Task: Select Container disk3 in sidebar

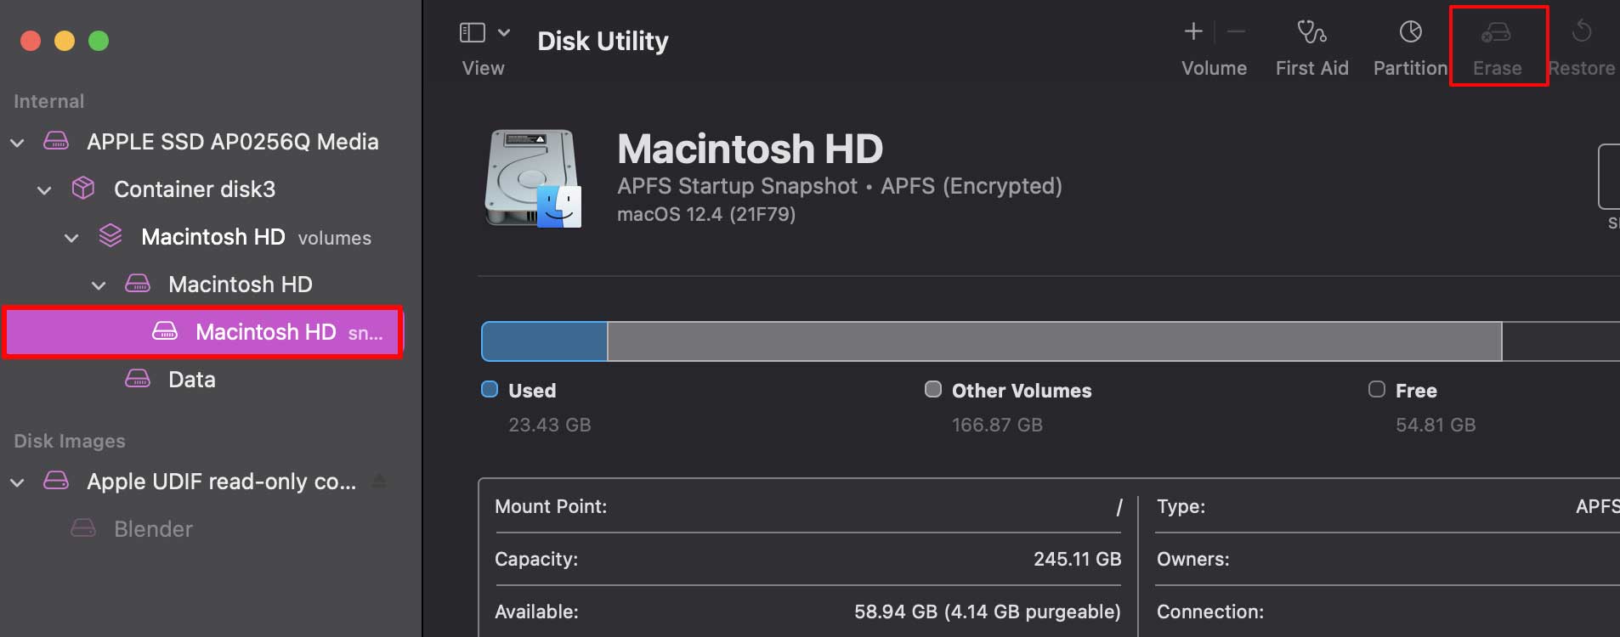Action: (x=202, y=189)
